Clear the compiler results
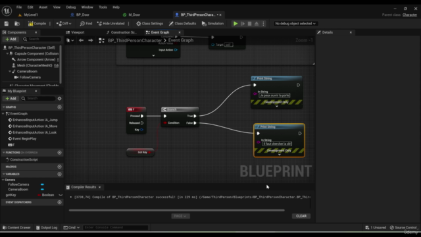The width and height of the screenshot is (421, 237). pos(301,216)
